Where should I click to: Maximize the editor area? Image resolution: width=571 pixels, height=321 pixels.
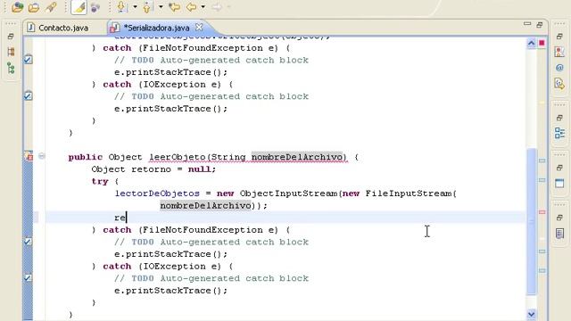(x=540, y=25)
